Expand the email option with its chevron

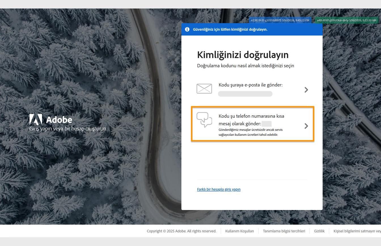(306, 90)
